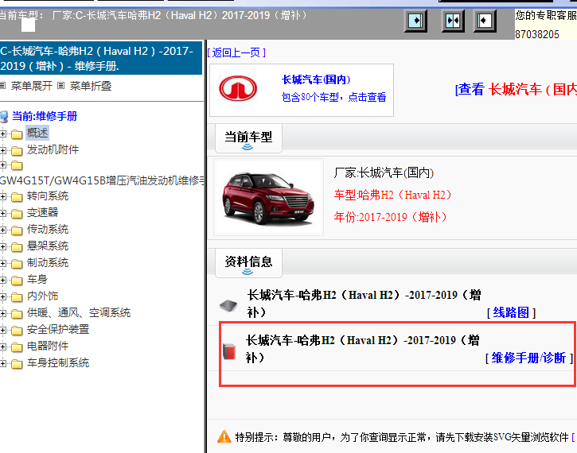Click the 当前:维修手册 root icon
The image size is (577, 453).
(4, 117)
